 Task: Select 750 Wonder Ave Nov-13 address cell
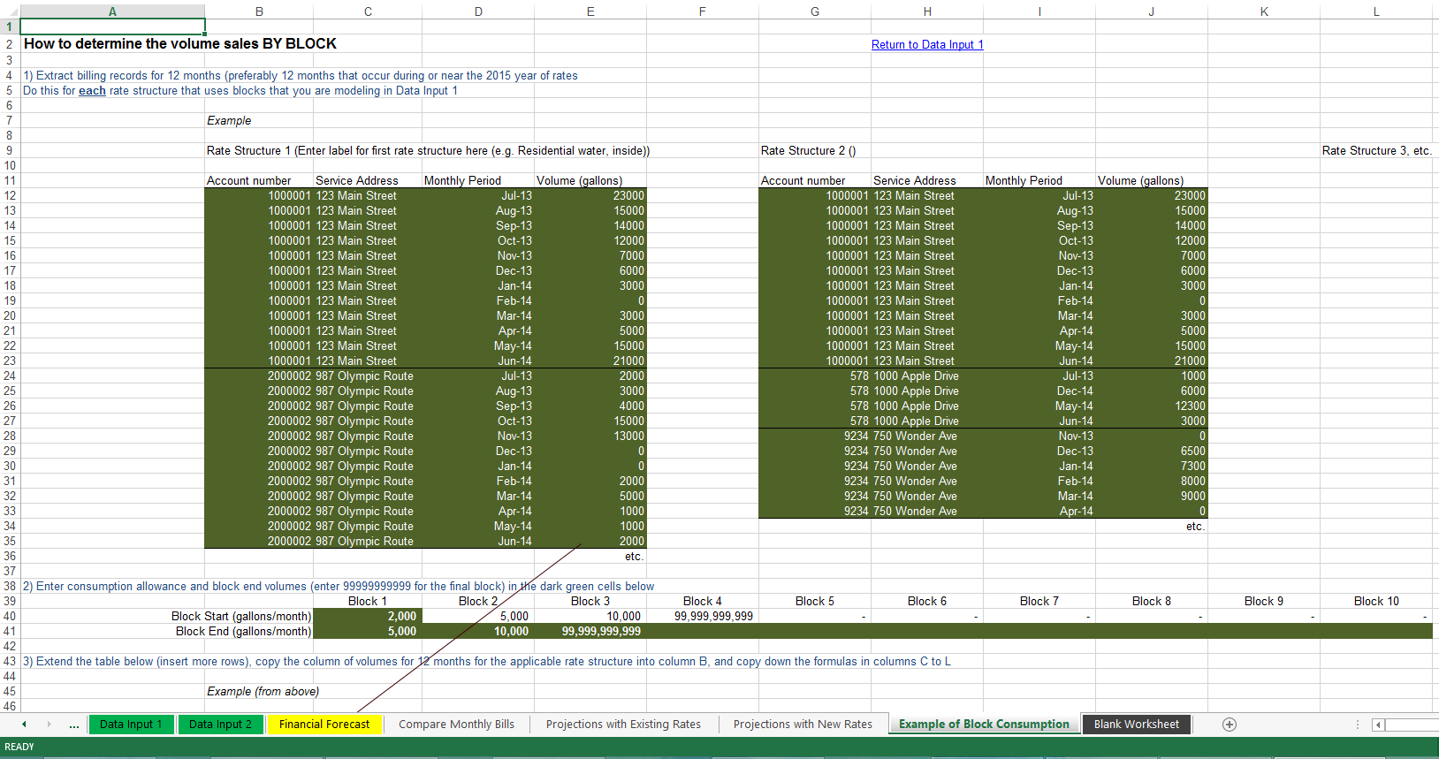[x=927, y=436]
